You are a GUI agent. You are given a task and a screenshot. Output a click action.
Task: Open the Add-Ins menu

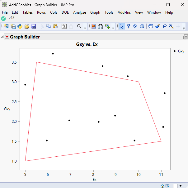(124, 12)
